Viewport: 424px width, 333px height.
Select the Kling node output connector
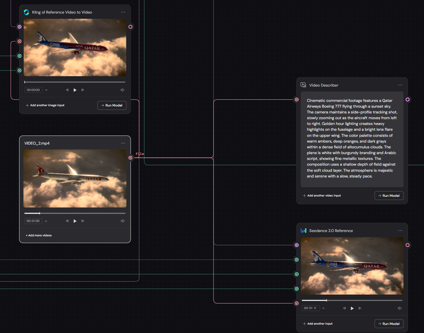click(130, 27)
